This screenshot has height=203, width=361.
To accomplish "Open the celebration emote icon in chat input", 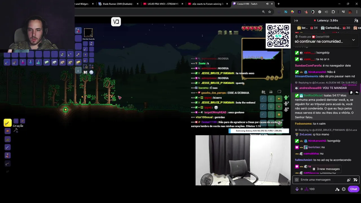I will [x=349, y=180].
